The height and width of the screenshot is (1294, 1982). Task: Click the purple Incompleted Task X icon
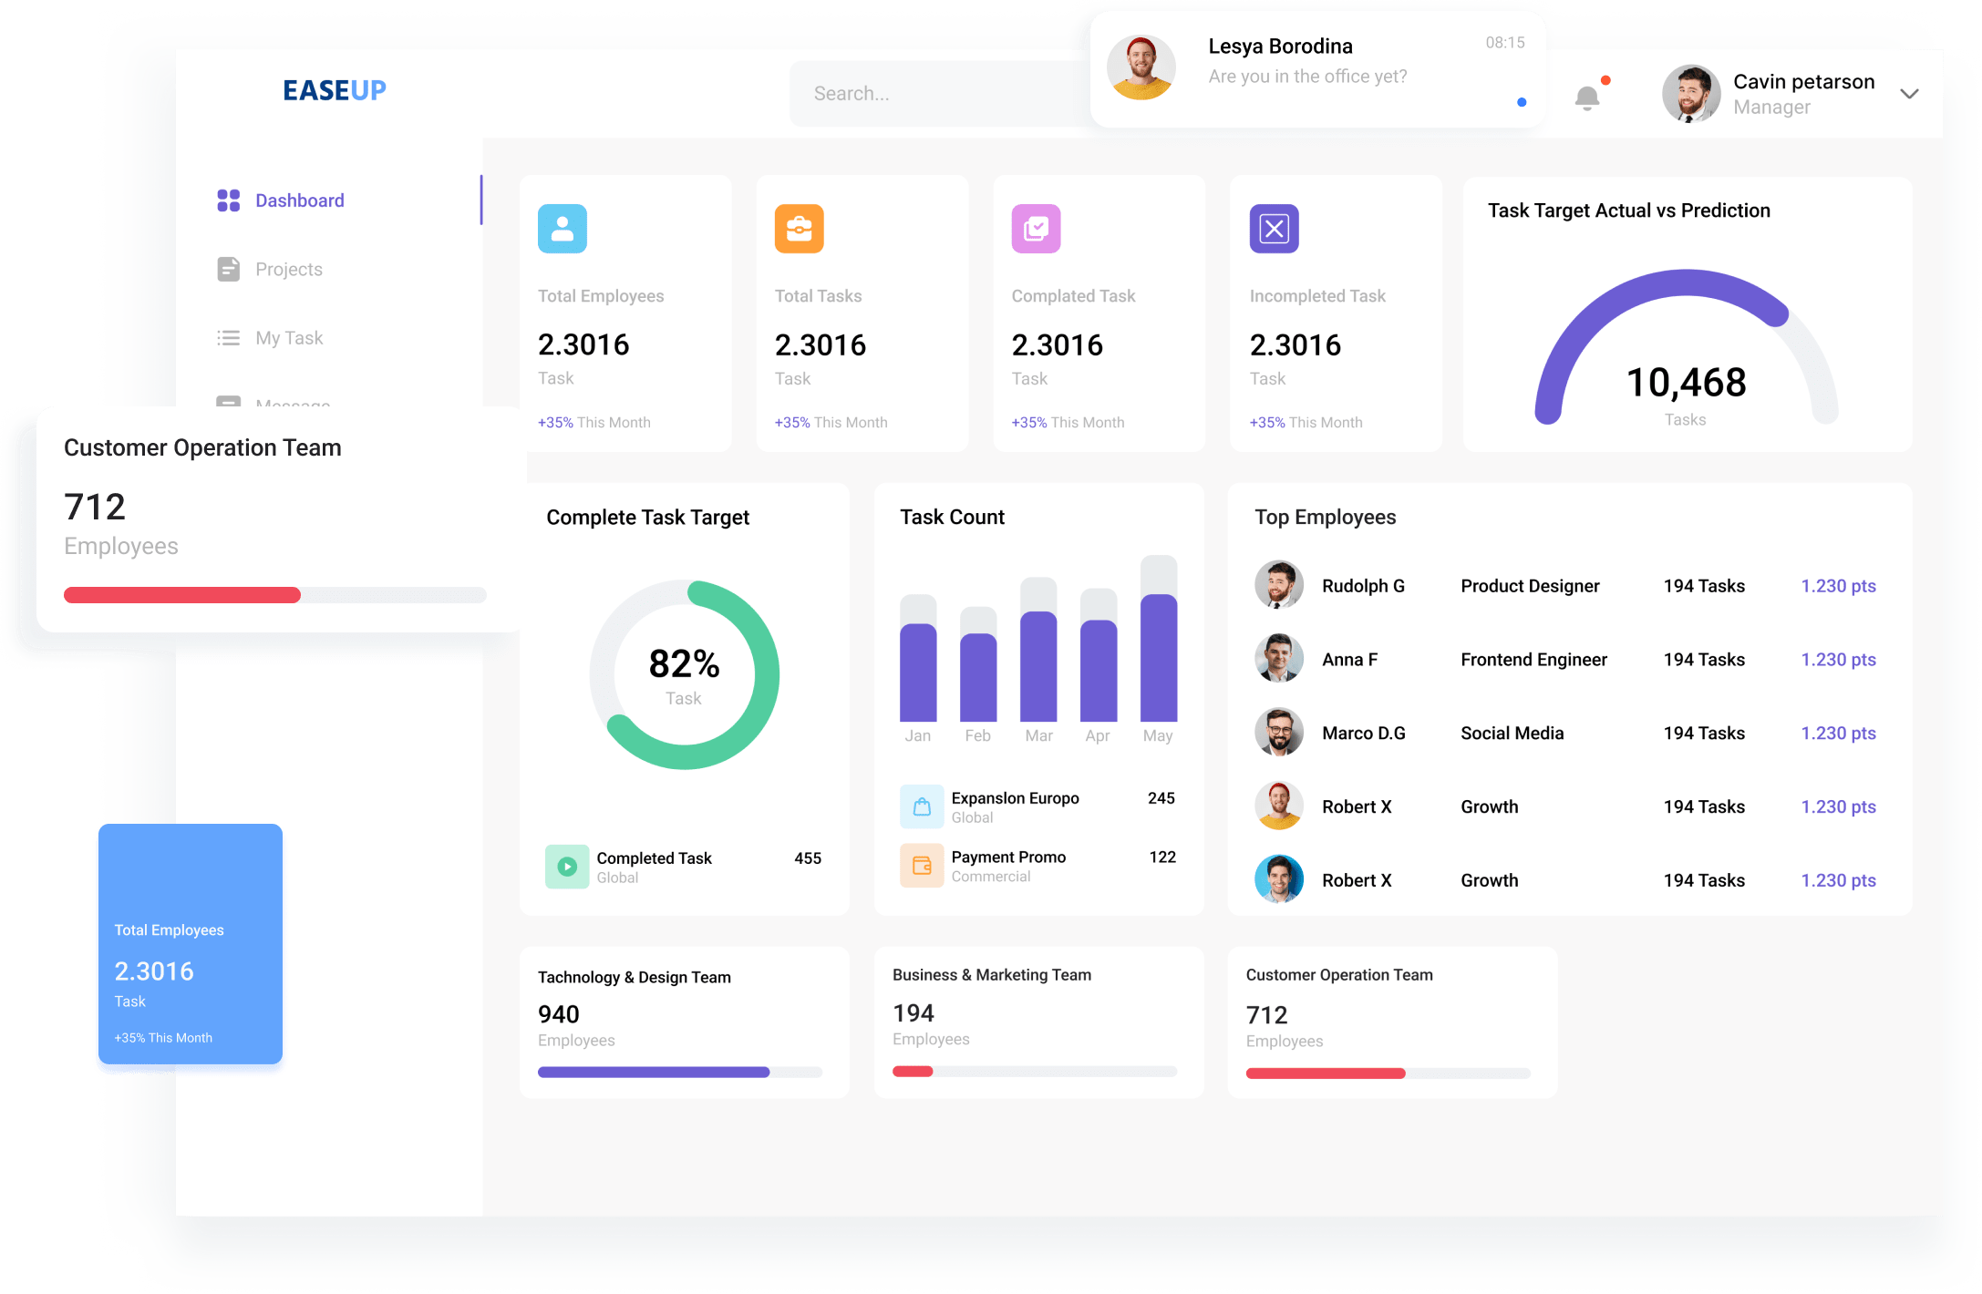(x=1274, y=229)
